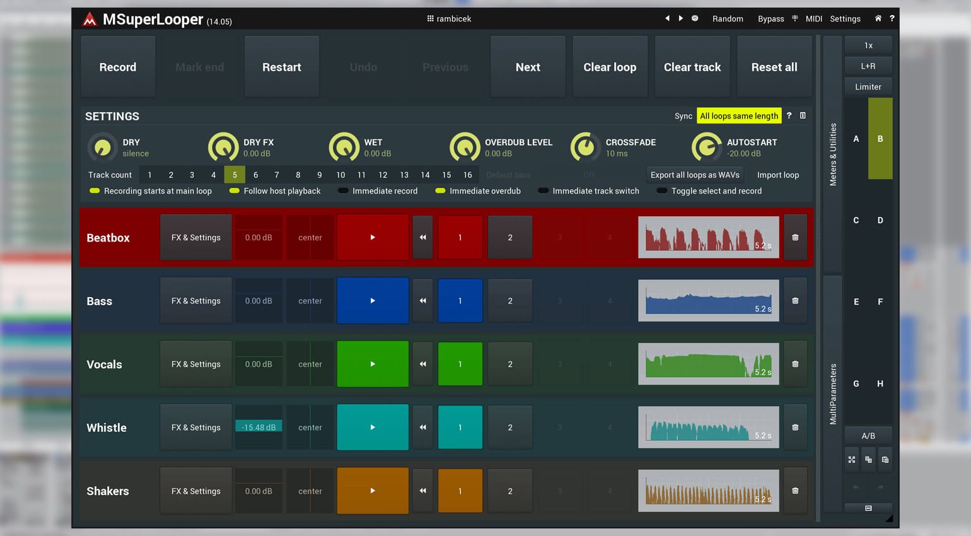Enable Toggle select and record
971x536 pixels.
(x=709, y=191)
